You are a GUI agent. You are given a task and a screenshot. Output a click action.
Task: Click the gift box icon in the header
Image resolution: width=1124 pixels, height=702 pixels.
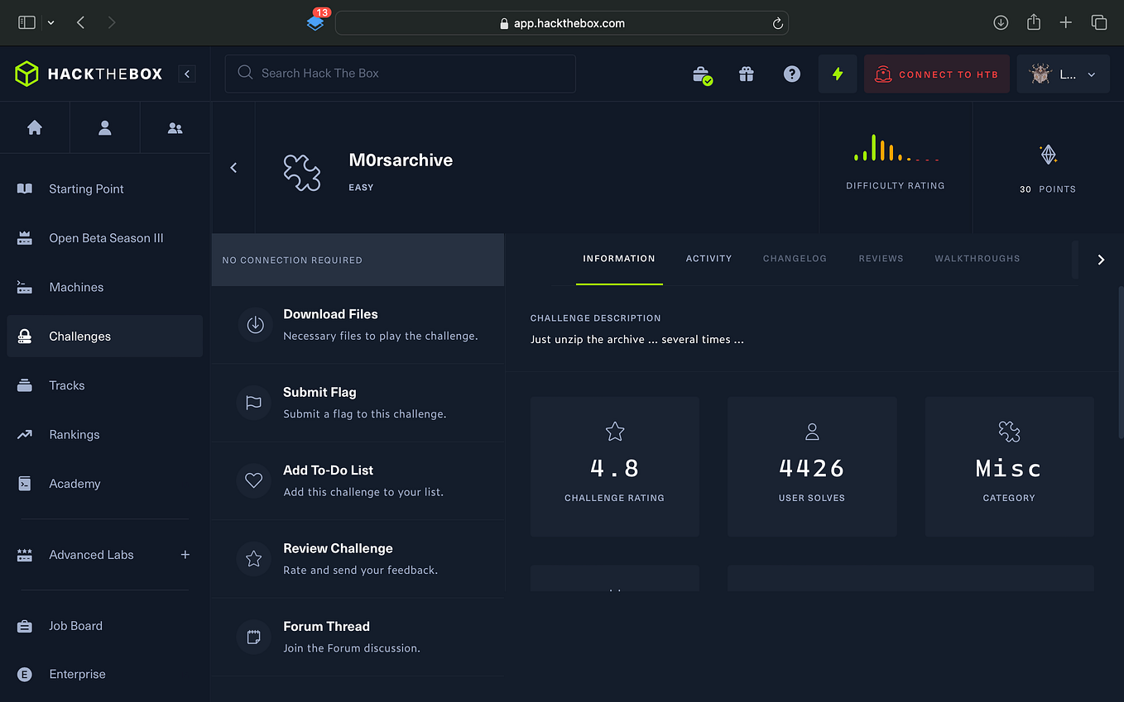coord(746,74)
